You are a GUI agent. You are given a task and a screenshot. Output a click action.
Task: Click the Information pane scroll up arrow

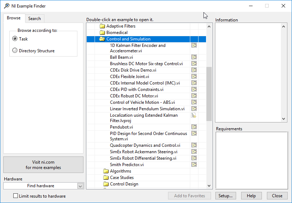tap(283, 26)
